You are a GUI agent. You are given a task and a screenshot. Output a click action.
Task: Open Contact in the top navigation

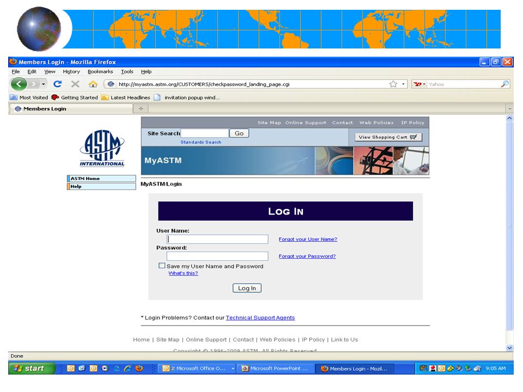[x=342, y=122]
